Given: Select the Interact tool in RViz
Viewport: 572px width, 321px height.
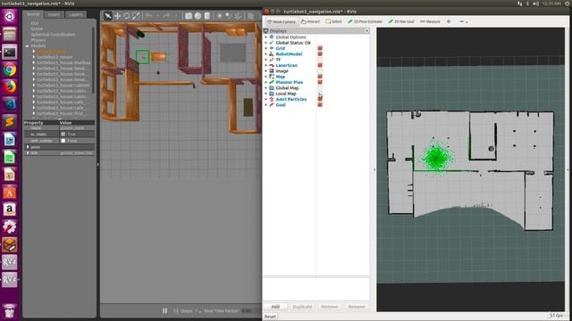Looking at the screenshot, I should click(x=310, y=21).
